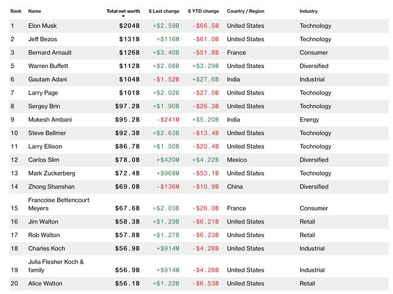
Task: Select Mark Zuckerberg's name in the list
Action: 51,174
